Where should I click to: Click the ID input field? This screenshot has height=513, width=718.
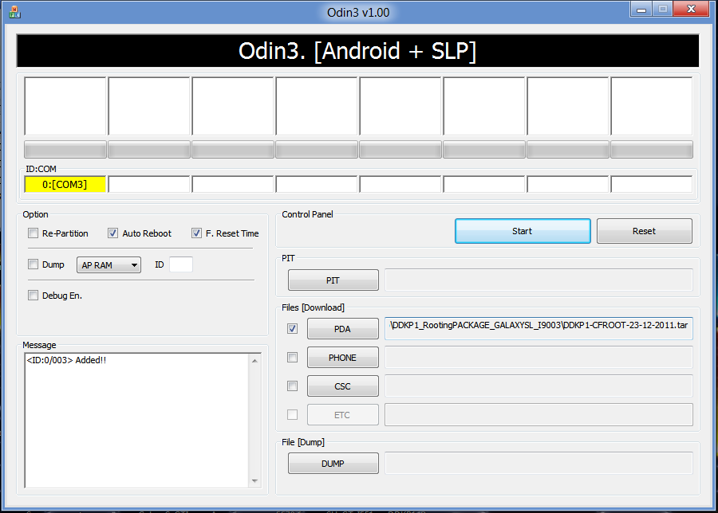coord(181,264)
